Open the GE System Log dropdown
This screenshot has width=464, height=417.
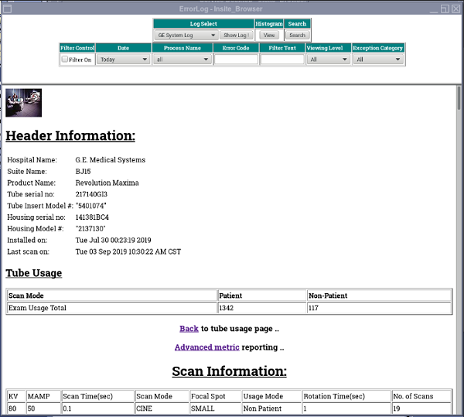tap(185, 35)
